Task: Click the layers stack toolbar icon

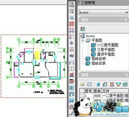Action: coord(72,18)
